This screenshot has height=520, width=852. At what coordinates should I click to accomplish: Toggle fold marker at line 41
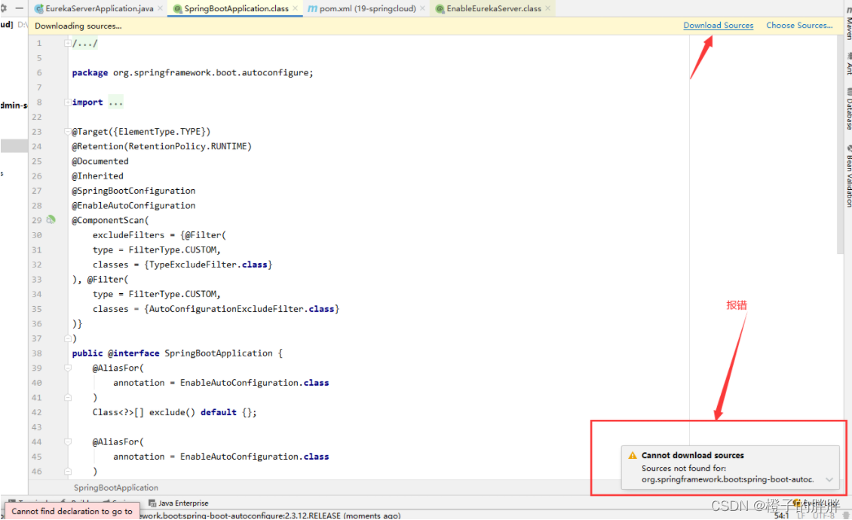(67, 398)
